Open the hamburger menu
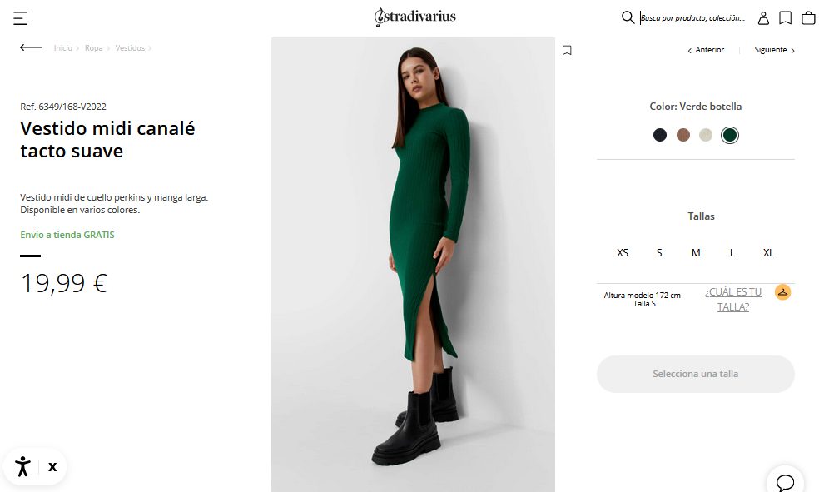Screen dimensions: 819x492 [x=21, y=18]
